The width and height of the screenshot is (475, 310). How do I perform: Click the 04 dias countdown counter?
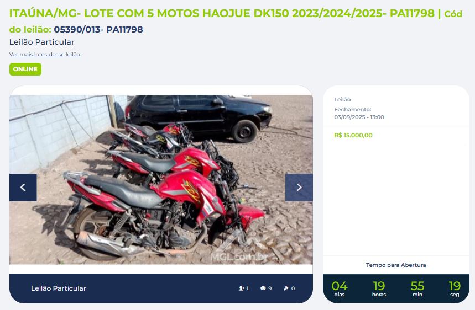pos(340,288)
